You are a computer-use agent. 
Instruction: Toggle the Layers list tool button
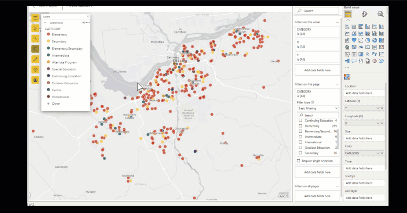[35, 49]
